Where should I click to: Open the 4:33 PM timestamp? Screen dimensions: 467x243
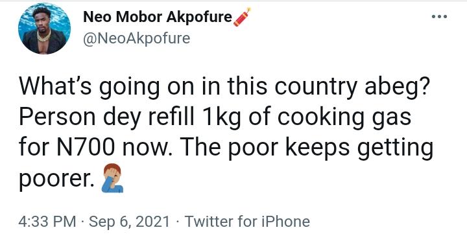(47, 222)
